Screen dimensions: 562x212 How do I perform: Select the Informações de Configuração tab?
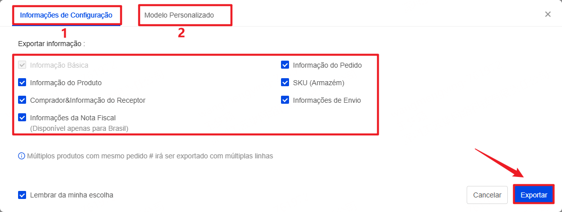tap(66, 15)
